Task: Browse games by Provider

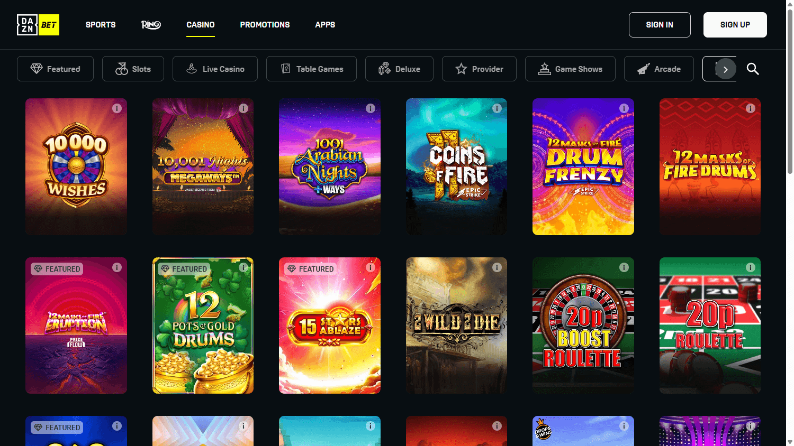Action: tap(479, 69)
